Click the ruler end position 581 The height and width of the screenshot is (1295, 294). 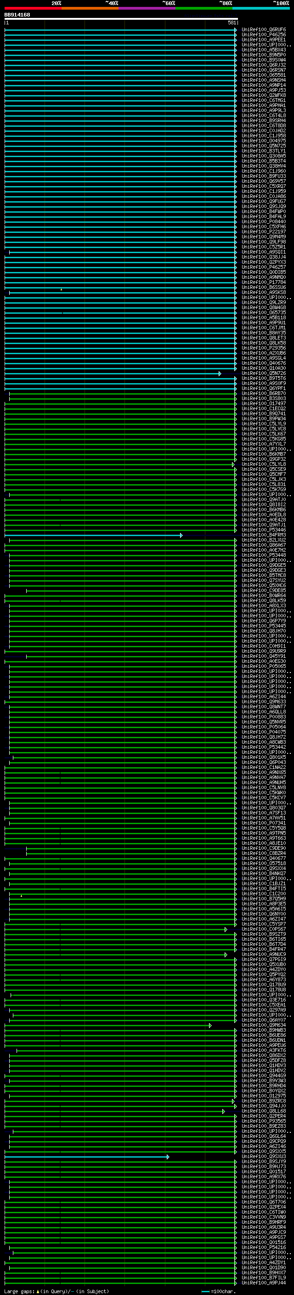(x=232, y=23)
